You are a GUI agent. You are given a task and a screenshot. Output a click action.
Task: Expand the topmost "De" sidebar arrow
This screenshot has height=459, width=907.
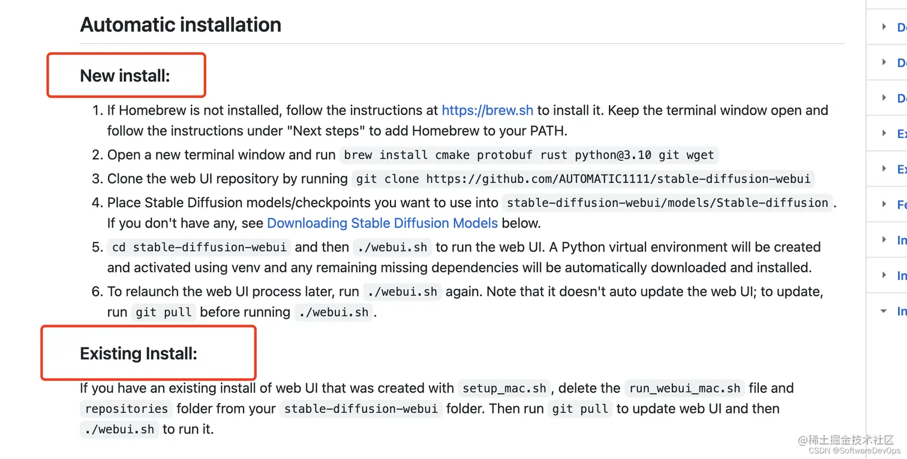884,26
